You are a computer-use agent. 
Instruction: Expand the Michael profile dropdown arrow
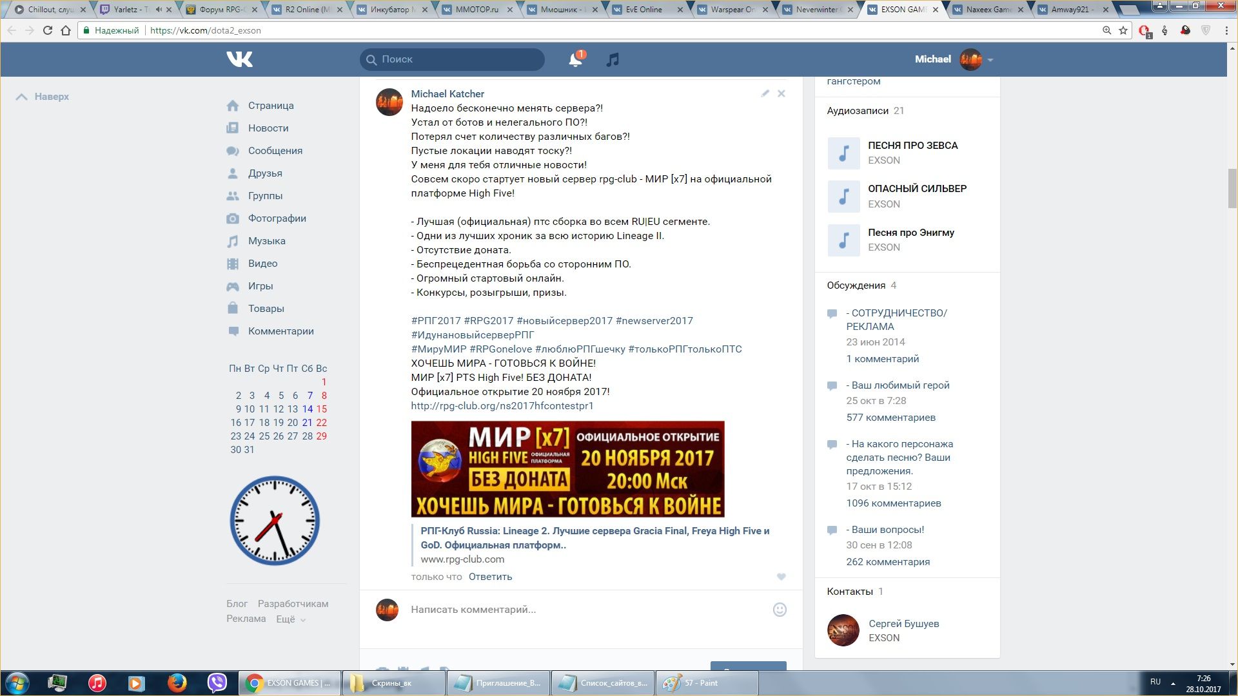pyautogui.click(x=990, y=60)
